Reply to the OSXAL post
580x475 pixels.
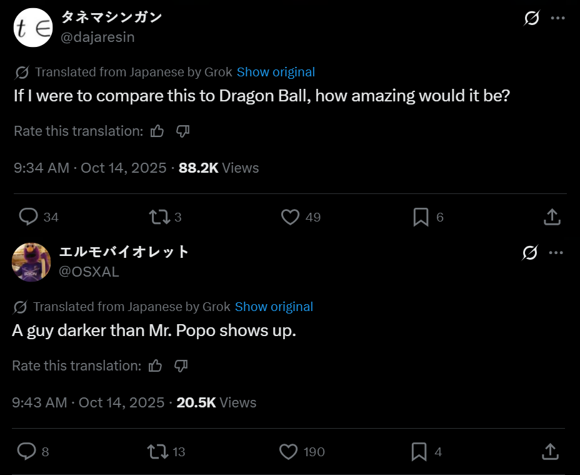click(x=27, y=451)
